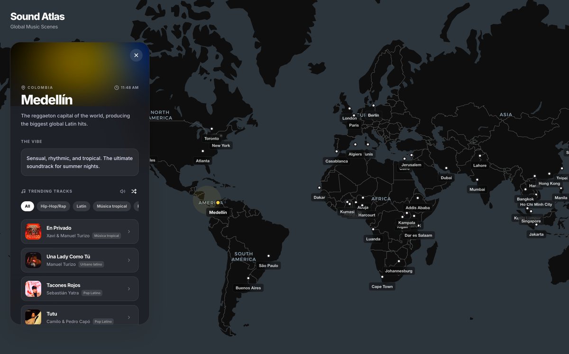569x354 pixels.
Task: Filter tracks by Latin genre
Action: click(82, 206)
